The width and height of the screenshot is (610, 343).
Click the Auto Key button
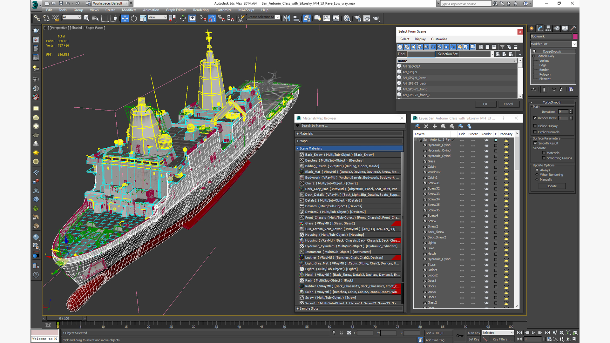click(473, 333)
